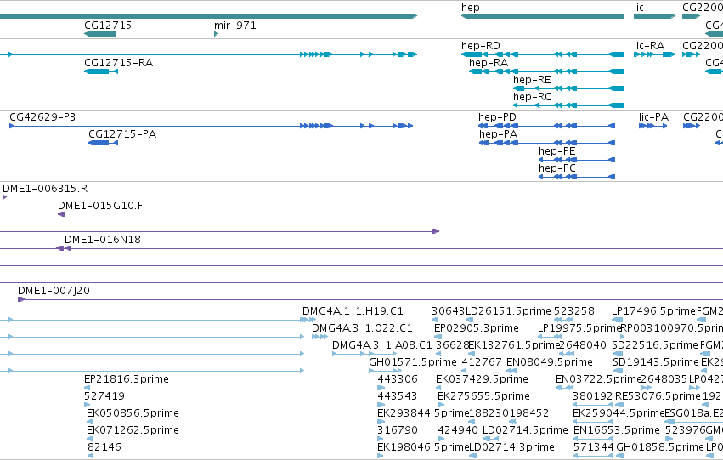723x460 pixels.
Task: Click the EN16653.3prime EST
Action: click(x=593, y=439)
